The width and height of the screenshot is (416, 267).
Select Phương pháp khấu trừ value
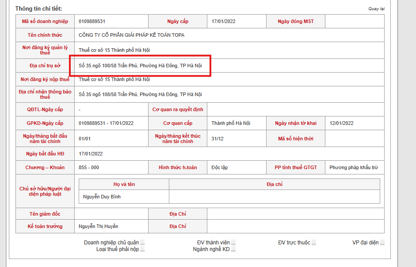[x=354, y=167]
